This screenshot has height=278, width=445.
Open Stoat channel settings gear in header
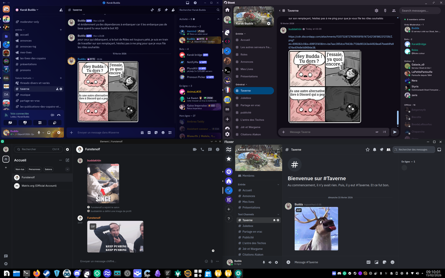tap(376, 11)
